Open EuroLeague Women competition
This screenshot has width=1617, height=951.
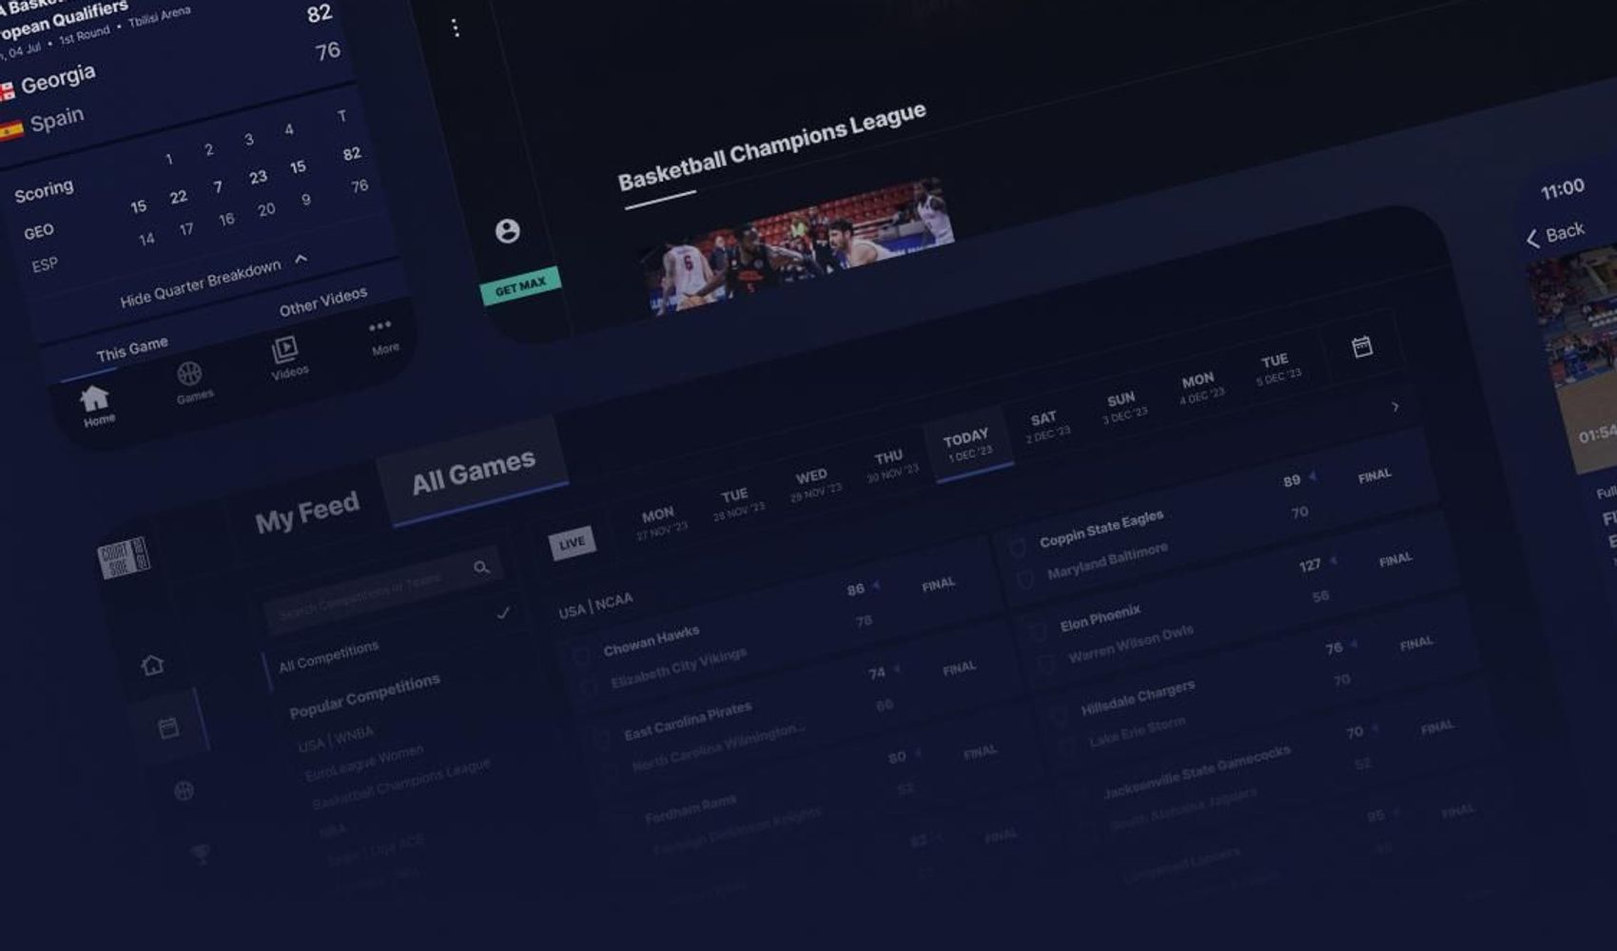tap(364, 763)
